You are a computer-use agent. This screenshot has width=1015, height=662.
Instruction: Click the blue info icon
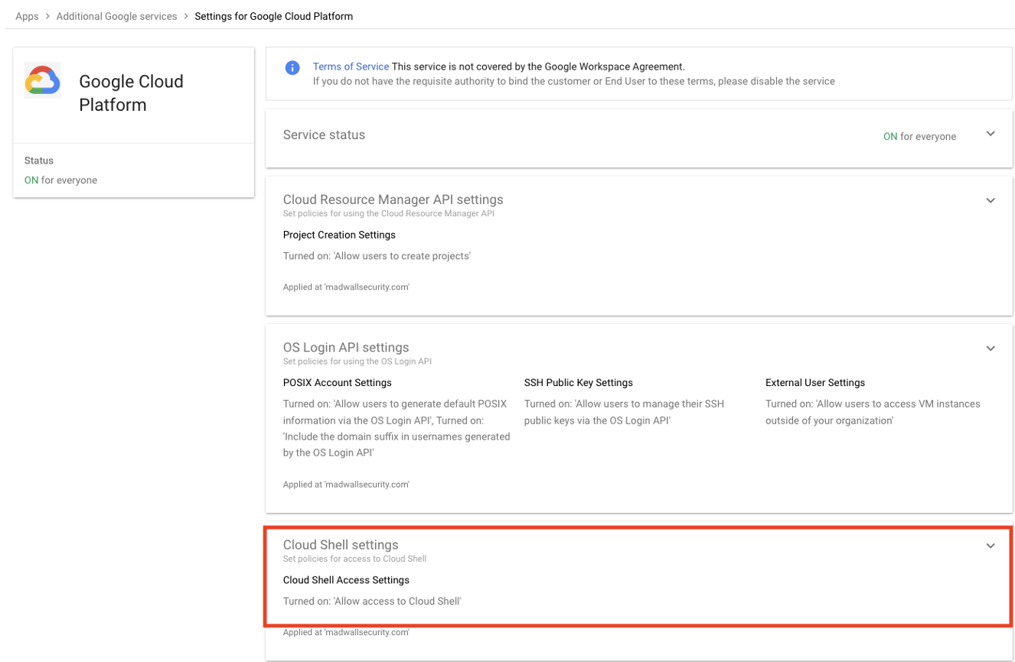tap(292, 68)
